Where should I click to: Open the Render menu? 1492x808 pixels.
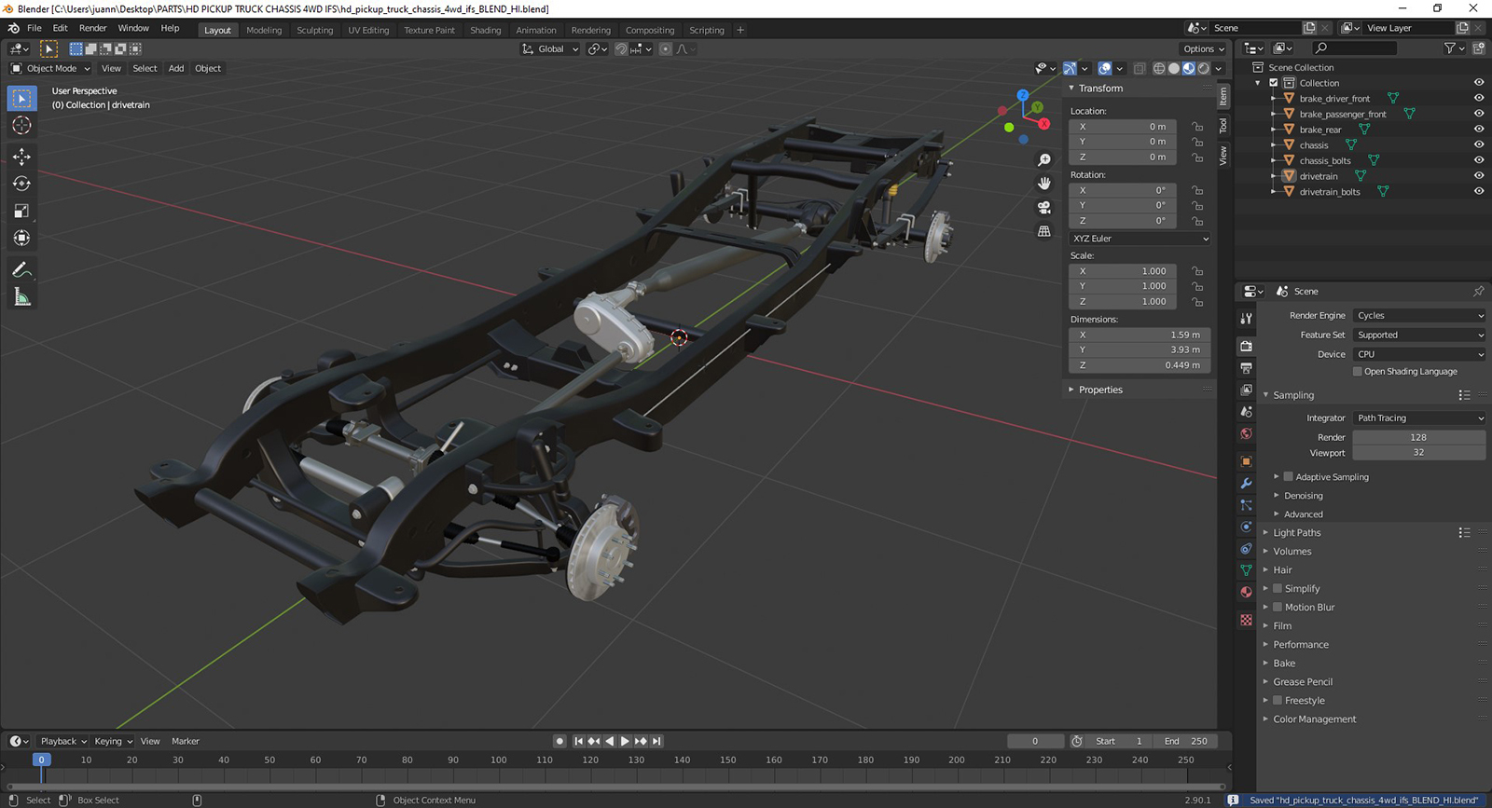(x=92, y=28)
